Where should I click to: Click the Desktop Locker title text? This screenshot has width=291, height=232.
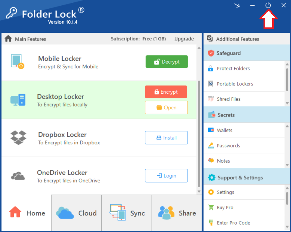point(61,97)
